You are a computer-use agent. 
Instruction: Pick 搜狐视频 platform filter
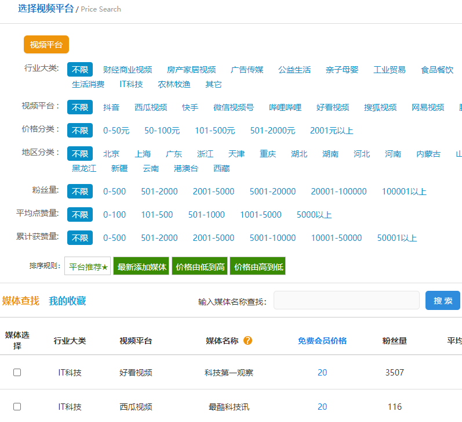coord(380,107)
